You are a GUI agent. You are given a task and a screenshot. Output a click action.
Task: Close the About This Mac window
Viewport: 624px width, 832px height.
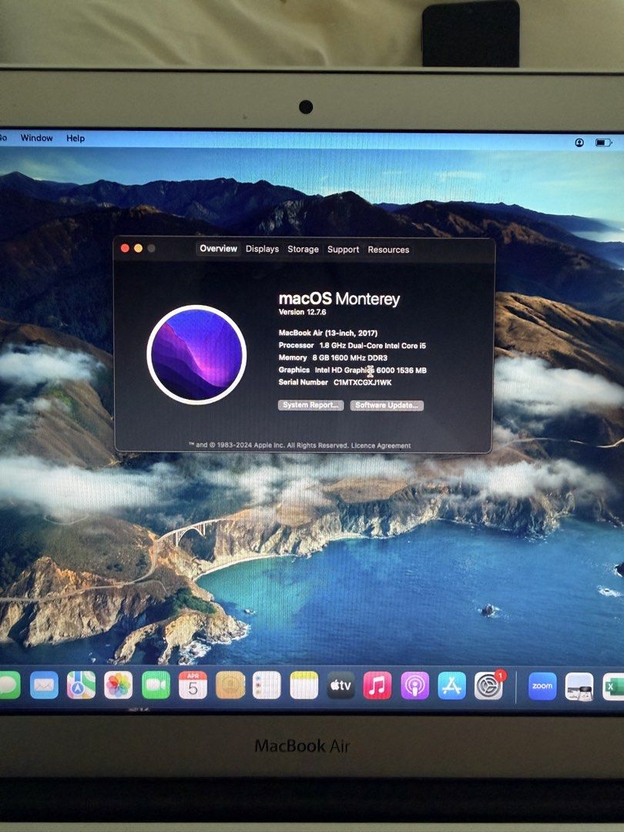click(126, 248)
